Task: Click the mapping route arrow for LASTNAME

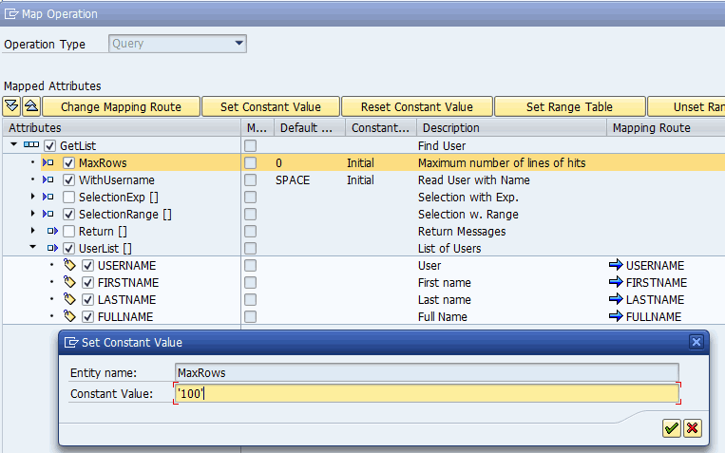Action: (616, 299)
